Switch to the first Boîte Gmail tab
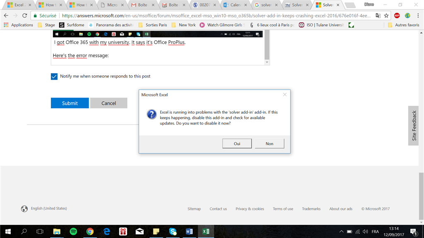This screenshot has width=424, height=238. pos(142,5)
